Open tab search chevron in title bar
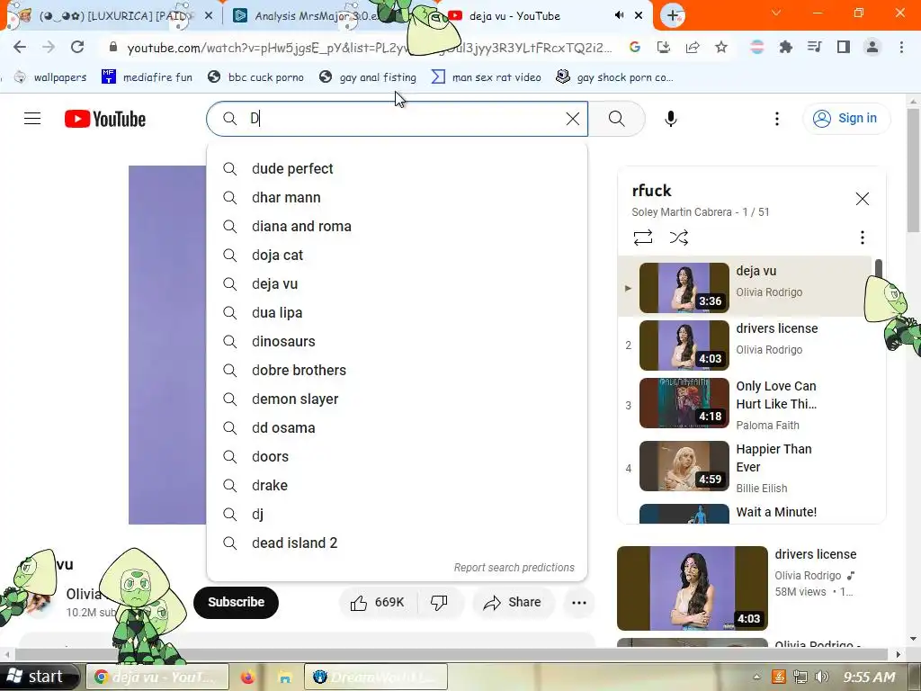 pyautogui.click(x=776, y=13)
